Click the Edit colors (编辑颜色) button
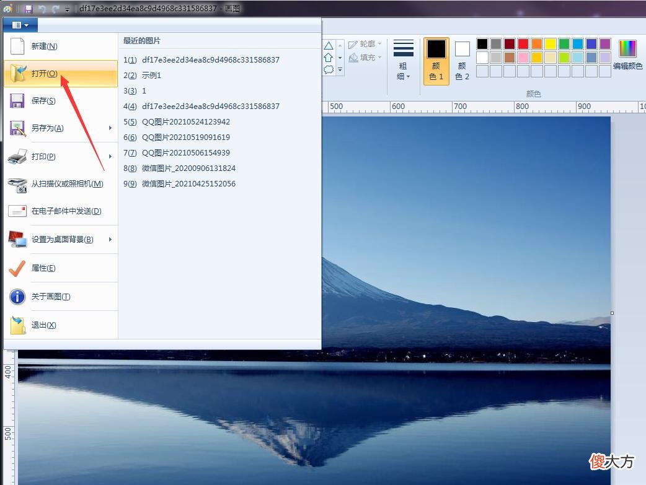Image resolution: width=646 pixels, height=485 pixels. tap(627, 55)
